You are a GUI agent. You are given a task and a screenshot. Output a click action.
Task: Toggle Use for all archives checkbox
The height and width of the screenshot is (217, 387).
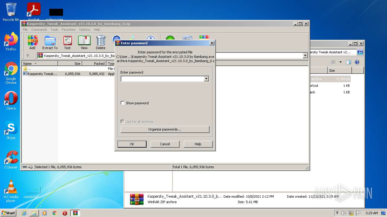(122, 122)
